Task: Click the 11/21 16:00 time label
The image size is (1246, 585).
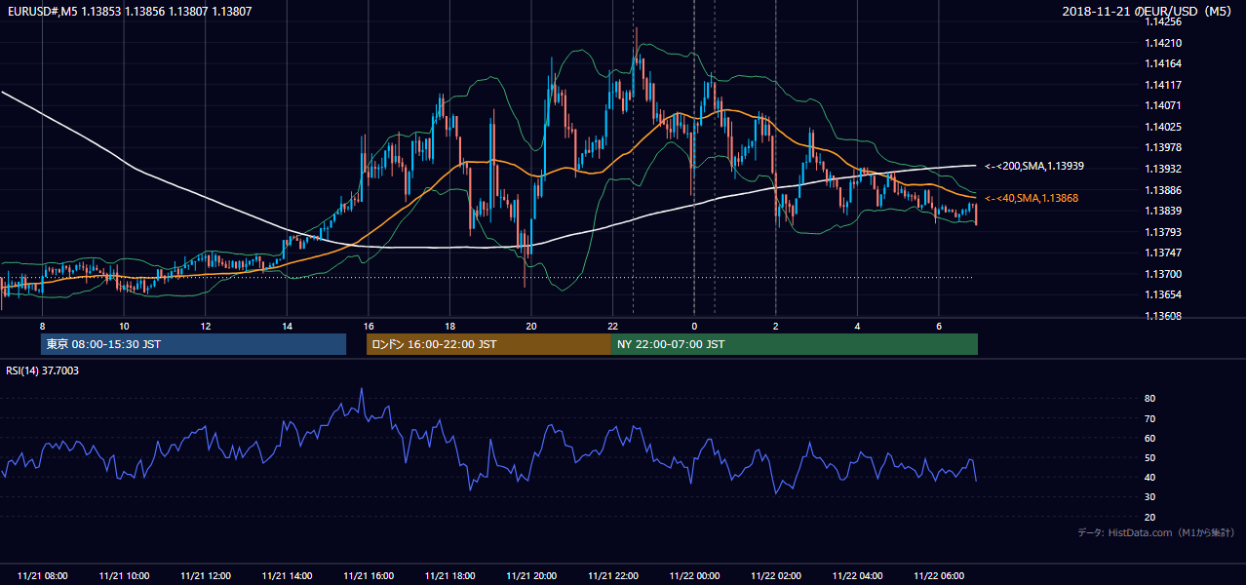Action: [369, 576]
